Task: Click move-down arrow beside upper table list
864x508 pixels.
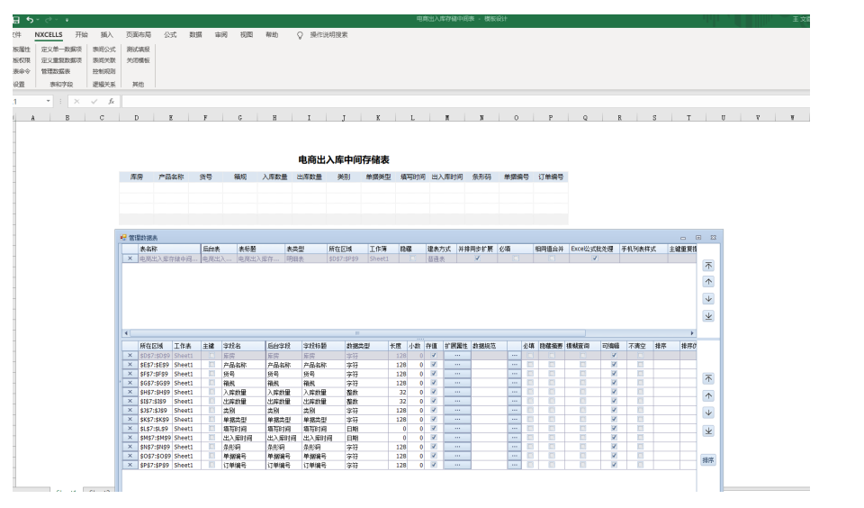Action: tap(708, 298)
